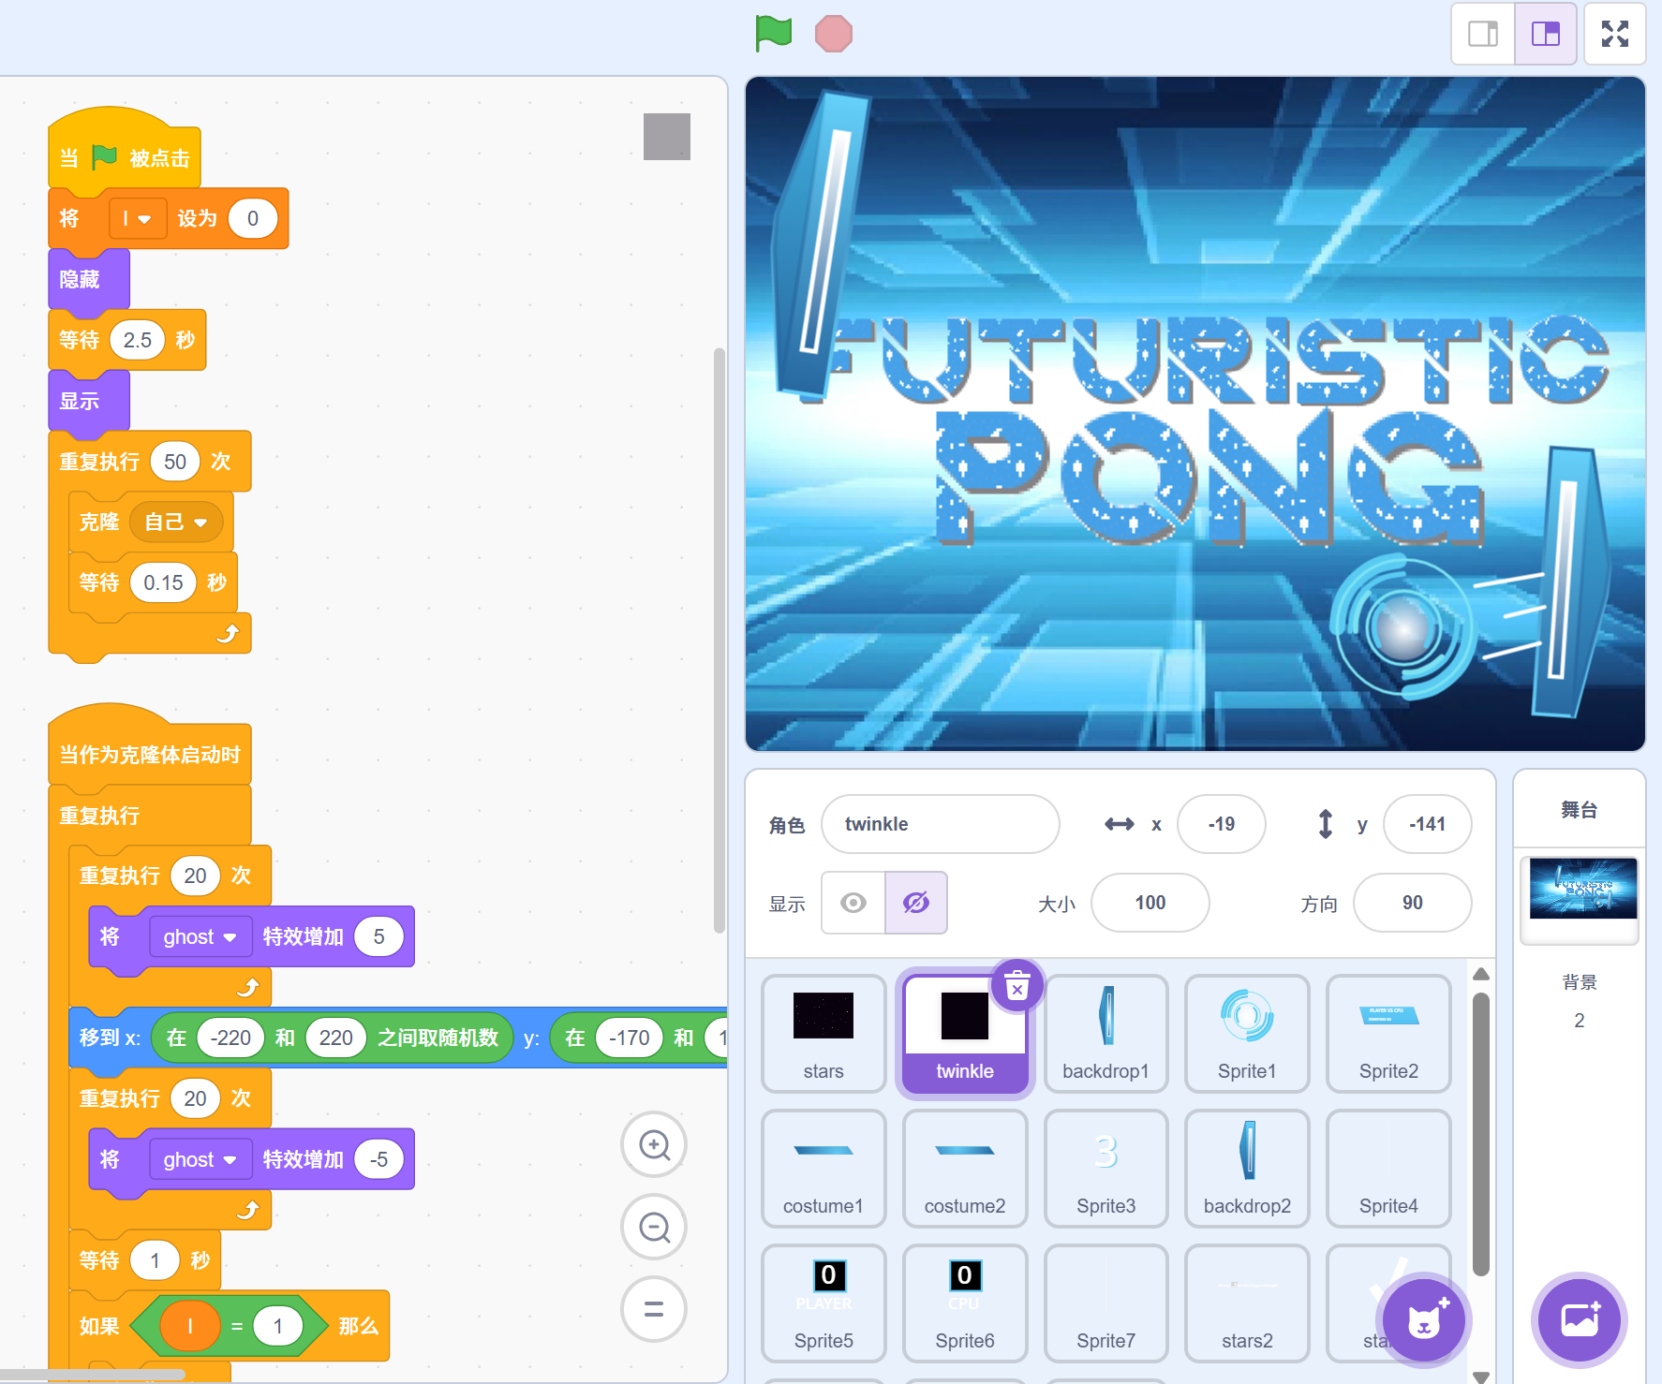1662x1384 pixels.
Task: Zoom out of the code workspace
Action: 654,1227
